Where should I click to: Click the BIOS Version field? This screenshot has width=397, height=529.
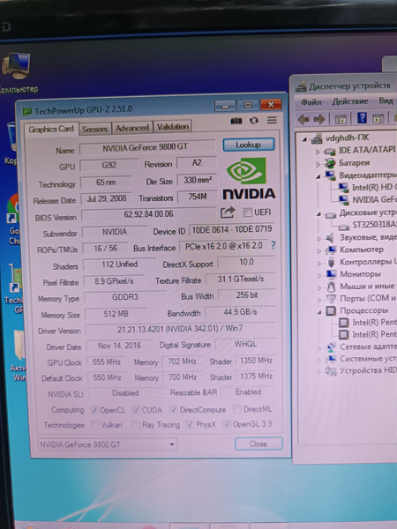148,214
